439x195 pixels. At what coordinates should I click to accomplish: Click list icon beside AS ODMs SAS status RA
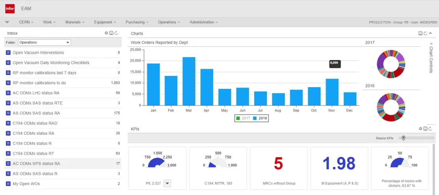click(x=8, y=113)
